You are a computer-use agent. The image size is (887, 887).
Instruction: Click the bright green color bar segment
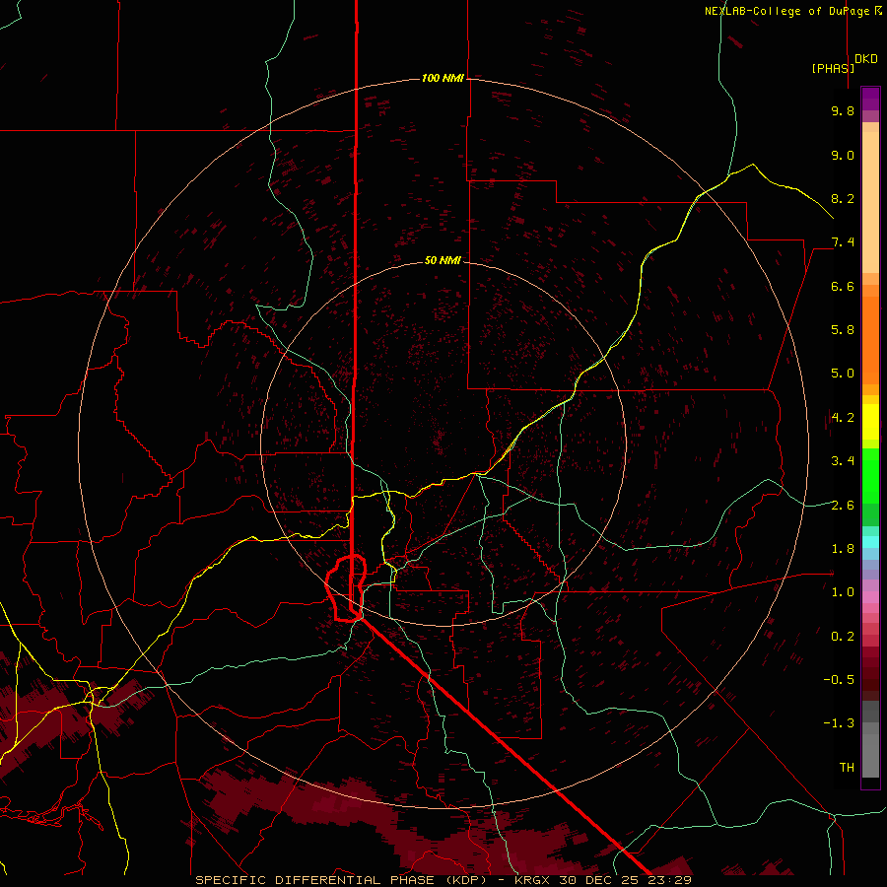pyautogui.click(x=870, y=475)
